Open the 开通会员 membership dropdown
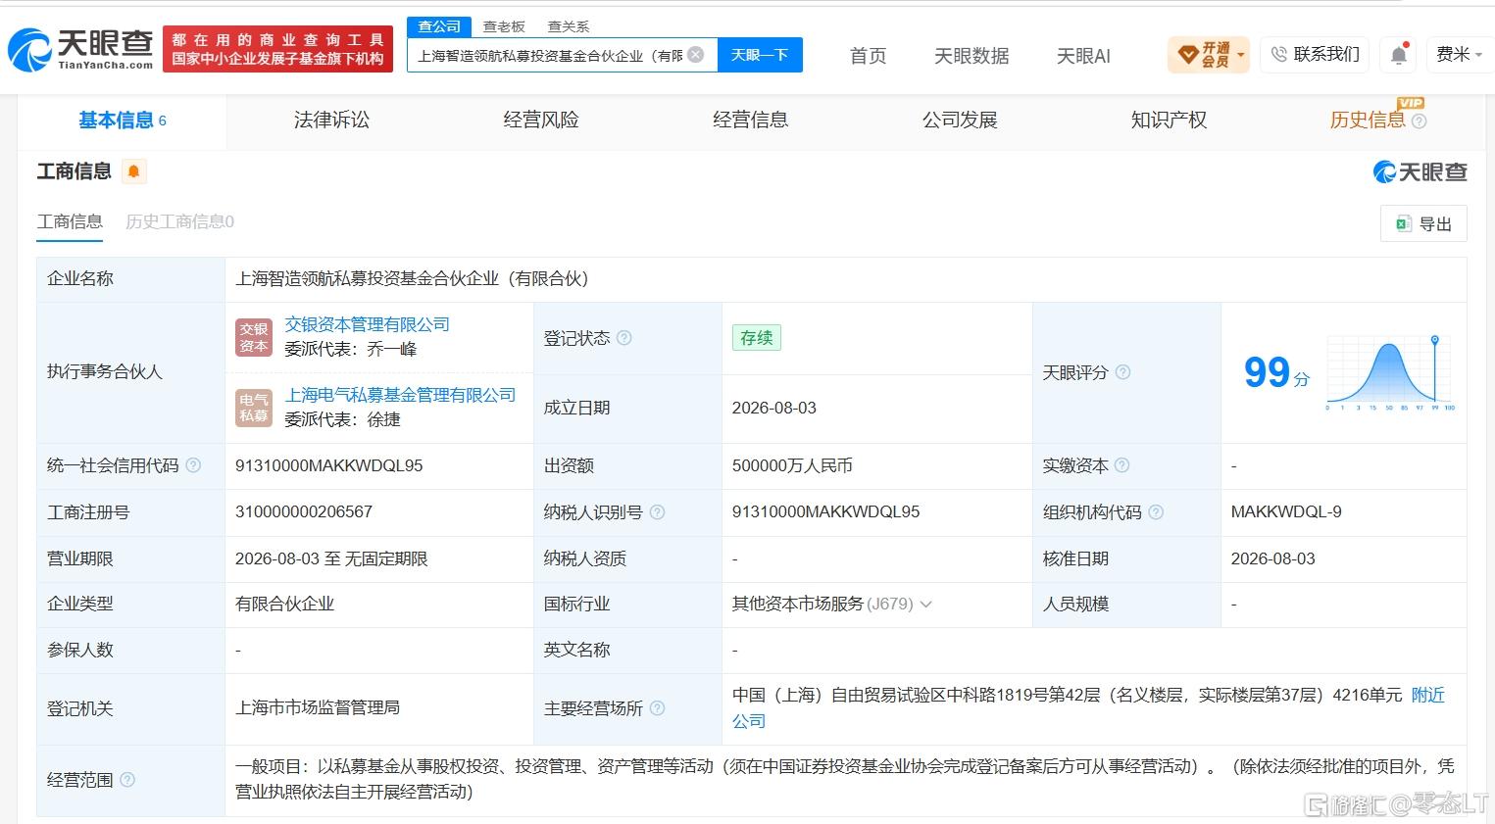Screen dimensions: 1495x824 [1209, 55]
